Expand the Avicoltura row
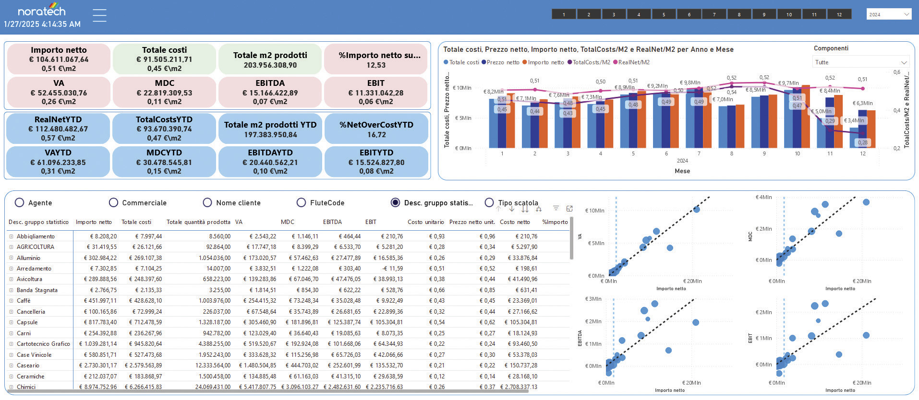 [x=11, y=279]
